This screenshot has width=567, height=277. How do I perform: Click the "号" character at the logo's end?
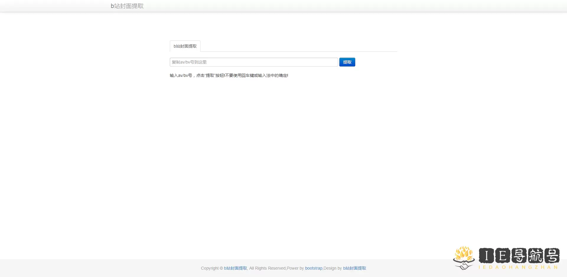pos(552,255)
